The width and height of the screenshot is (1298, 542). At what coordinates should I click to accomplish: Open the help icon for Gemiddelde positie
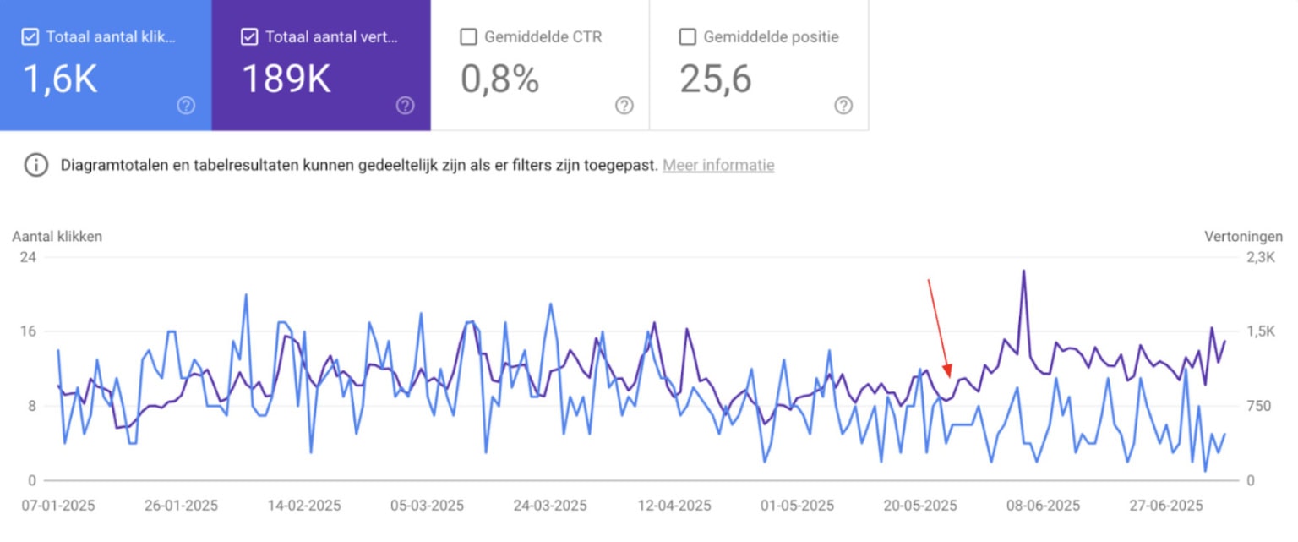843,106
